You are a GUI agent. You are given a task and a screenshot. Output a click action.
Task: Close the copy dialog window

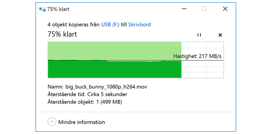[x=225, y=9]
